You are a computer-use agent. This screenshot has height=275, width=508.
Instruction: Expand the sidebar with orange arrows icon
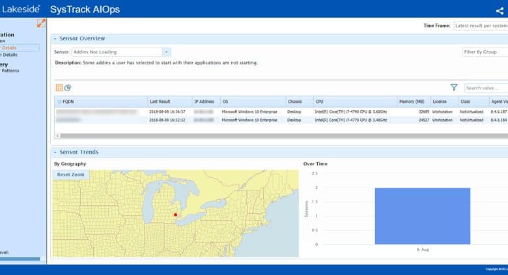pos(41,23)
